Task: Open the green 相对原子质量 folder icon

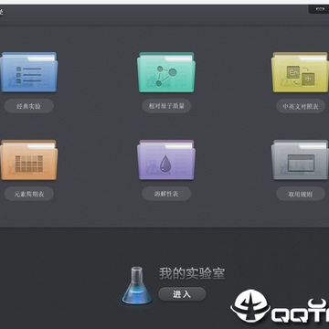Action: 166,72
